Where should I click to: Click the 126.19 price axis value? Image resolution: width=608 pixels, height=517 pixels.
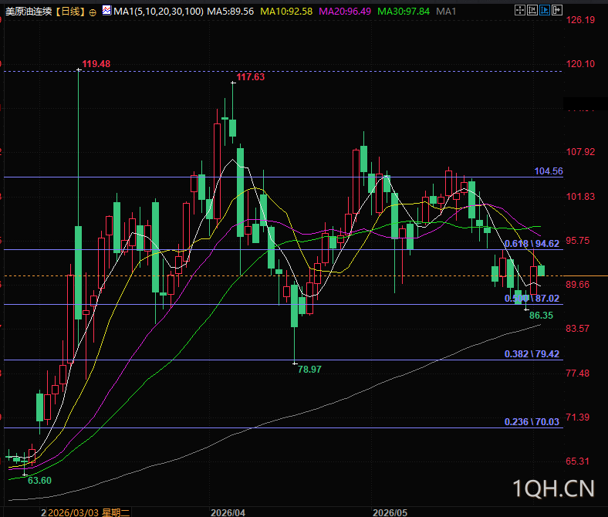click(580, 20)
